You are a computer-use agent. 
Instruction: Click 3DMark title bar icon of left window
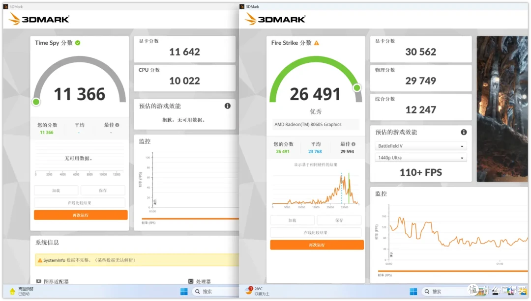point(5,6)
